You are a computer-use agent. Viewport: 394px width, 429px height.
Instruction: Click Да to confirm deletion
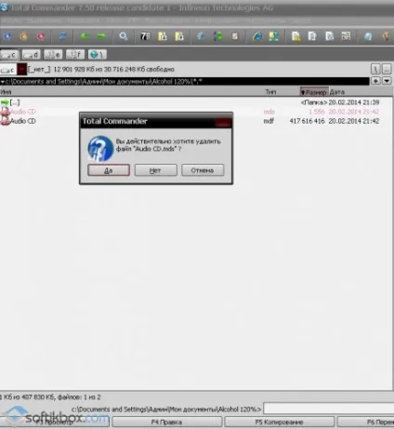click(109, 170)
